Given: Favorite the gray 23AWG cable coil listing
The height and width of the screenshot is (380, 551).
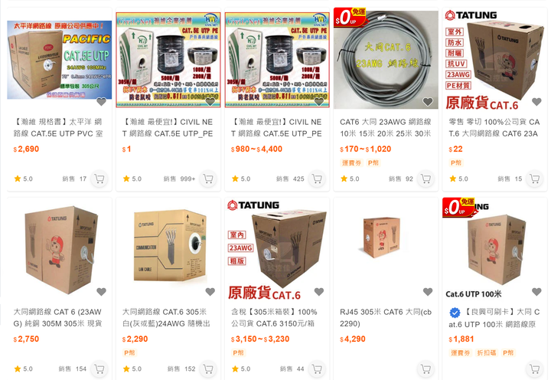Looking at the screenshot, I should tap(428, 102).
